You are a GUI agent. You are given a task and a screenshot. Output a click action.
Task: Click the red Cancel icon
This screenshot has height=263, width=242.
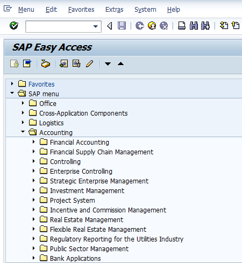coord(164,26)
